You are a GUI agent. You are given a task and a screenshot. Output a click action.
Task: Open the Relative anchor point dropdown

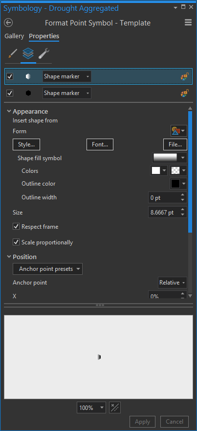(173, 283)
